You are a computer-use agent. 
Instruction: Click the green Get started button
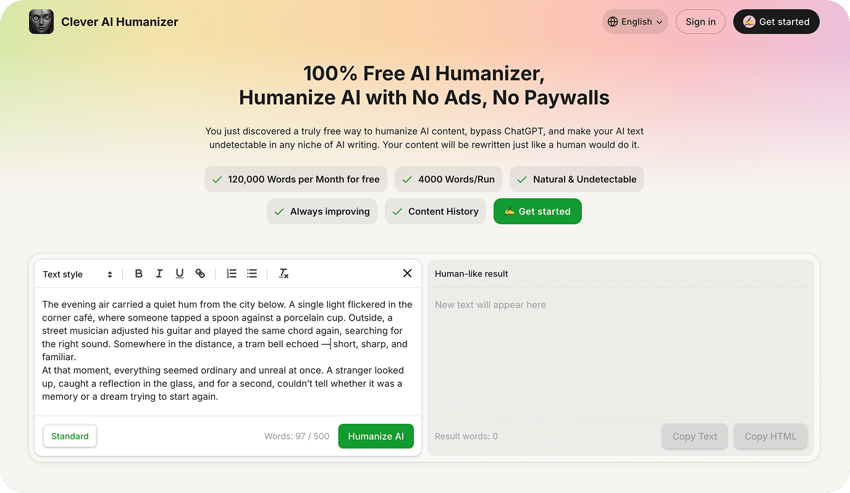[x=537, y=211]
